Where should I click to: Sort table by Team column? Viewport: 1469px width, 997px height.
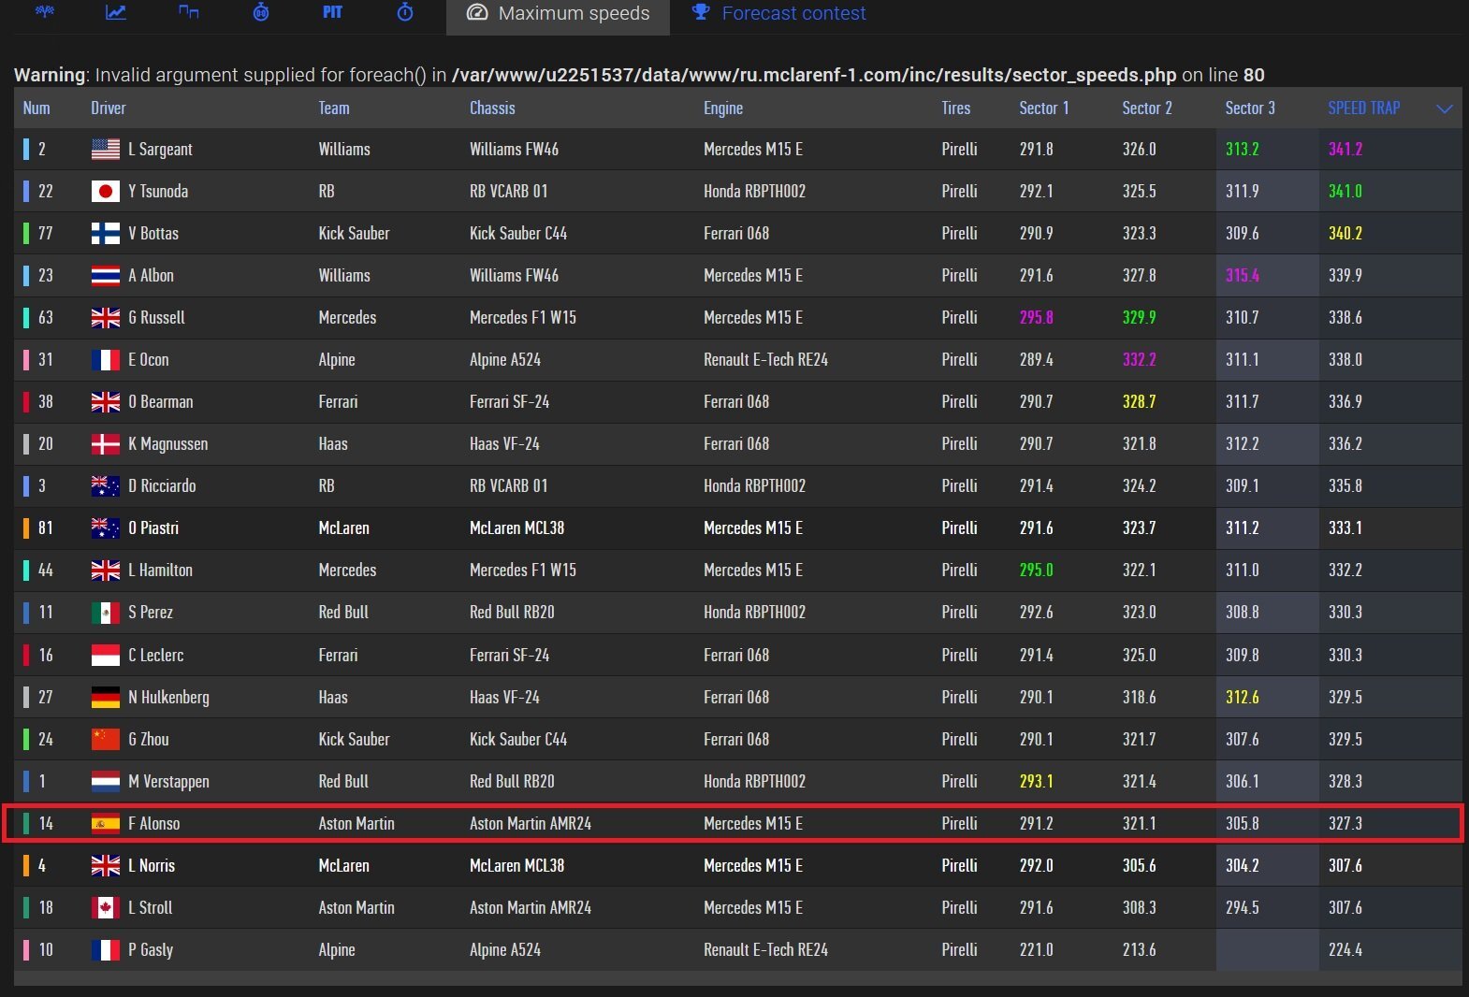334,108
